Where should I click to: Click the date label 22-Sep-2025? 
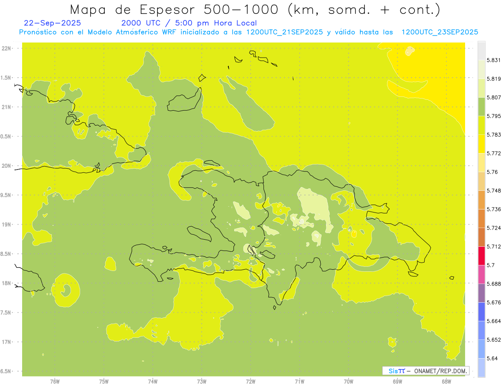pyautogui.click(x=53, y=23)
